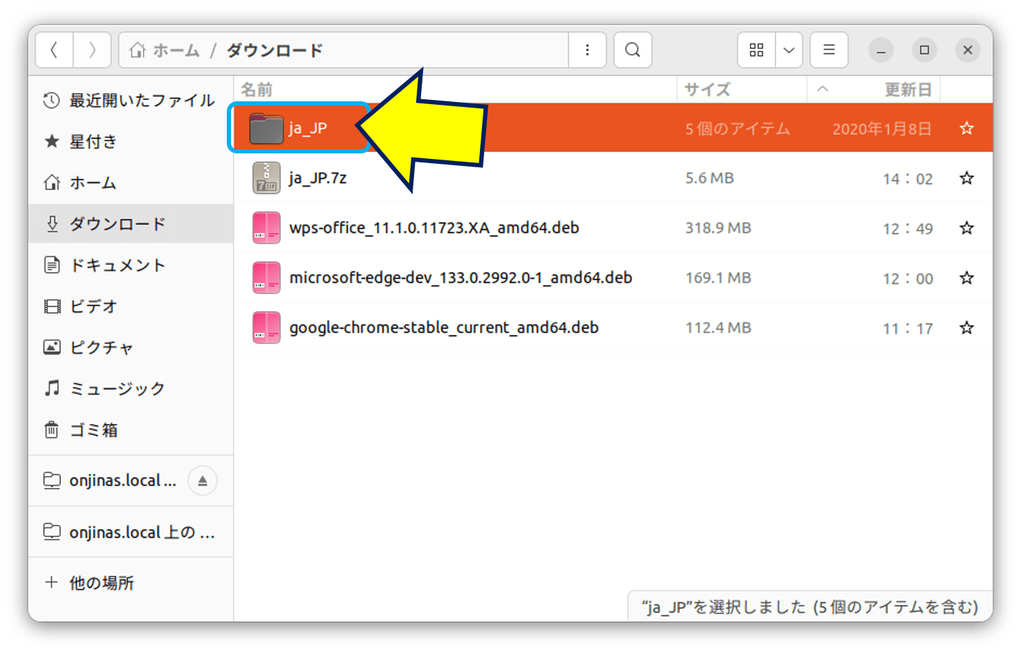Open onjinas.local 上の … network location
Image resolution: width=1021 pixels, height=653 pixels.
pyautogui.click(x=130, y=532)
